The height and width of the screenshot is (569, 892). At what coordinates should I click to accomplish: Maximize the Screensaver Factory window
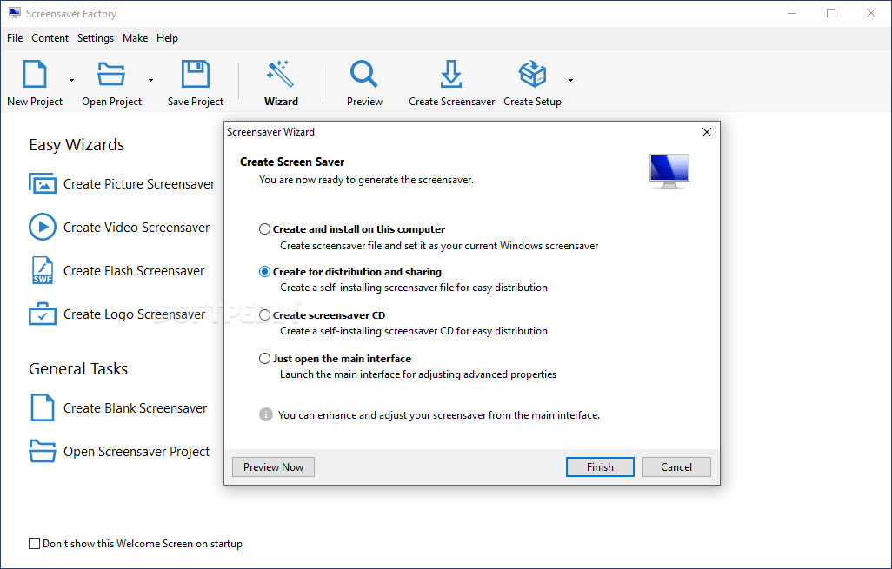pyautogui.click(x=831, y=13)
